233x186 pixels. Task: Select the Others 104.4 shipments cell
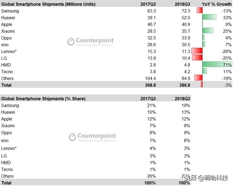point(150,78)
